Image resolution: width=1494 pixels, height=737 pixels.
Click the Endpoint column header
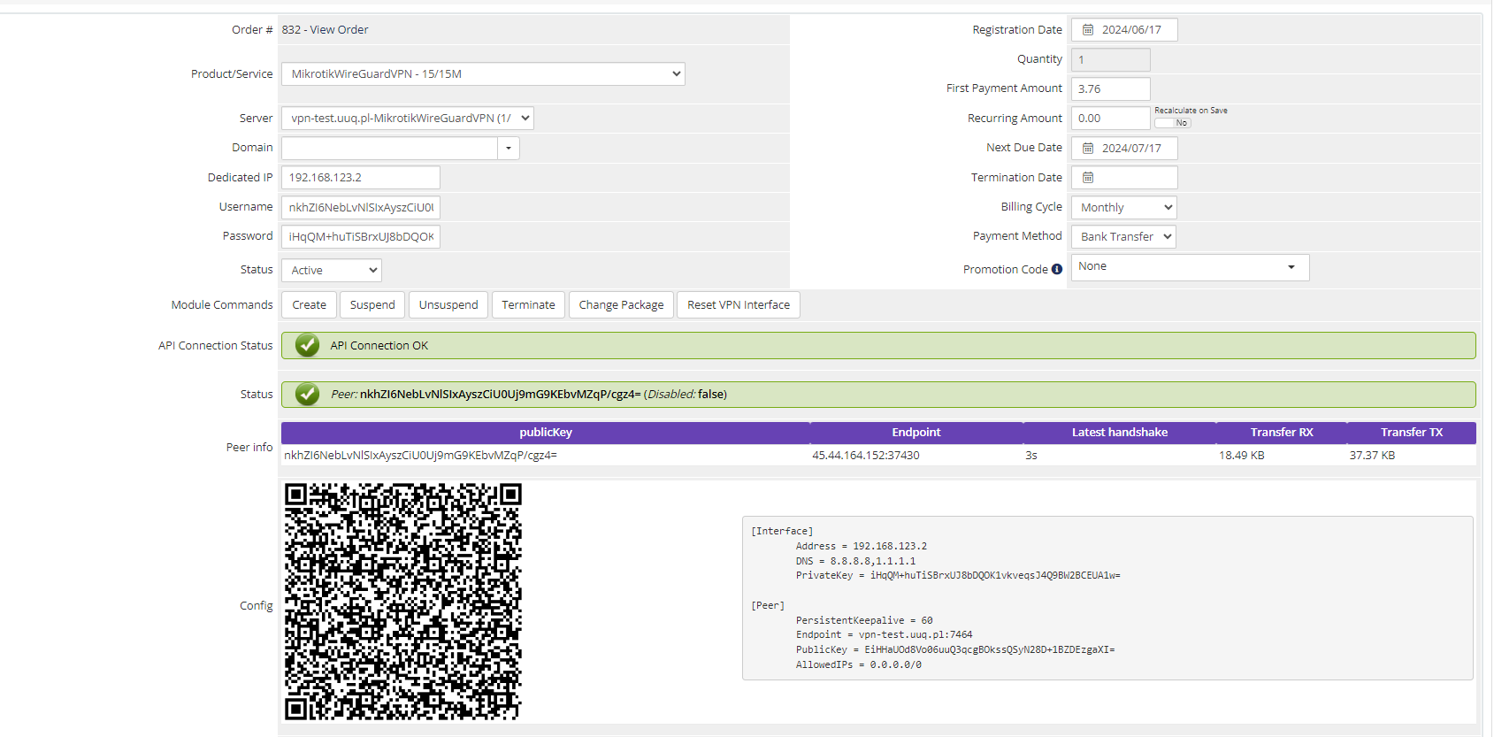click(916, 433)
